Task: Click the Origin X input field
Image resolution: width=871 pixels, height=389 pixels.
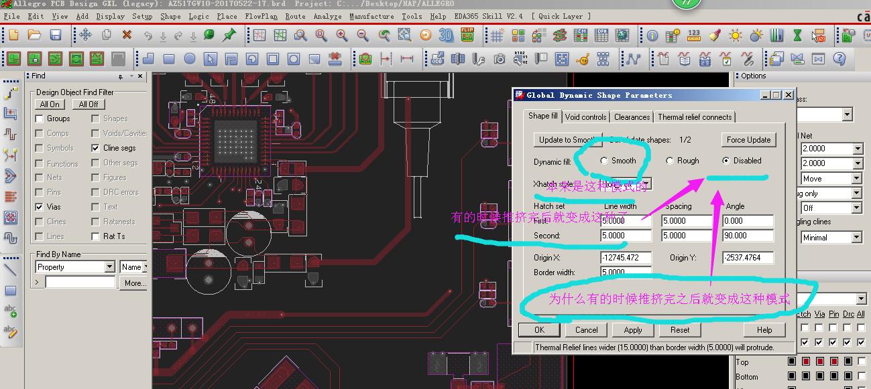Action: pos(626,258)
